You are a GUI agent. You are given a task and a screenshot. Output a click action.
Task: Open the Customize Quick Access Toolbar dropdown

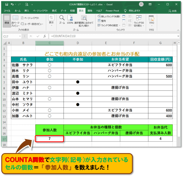click(32, 5)
